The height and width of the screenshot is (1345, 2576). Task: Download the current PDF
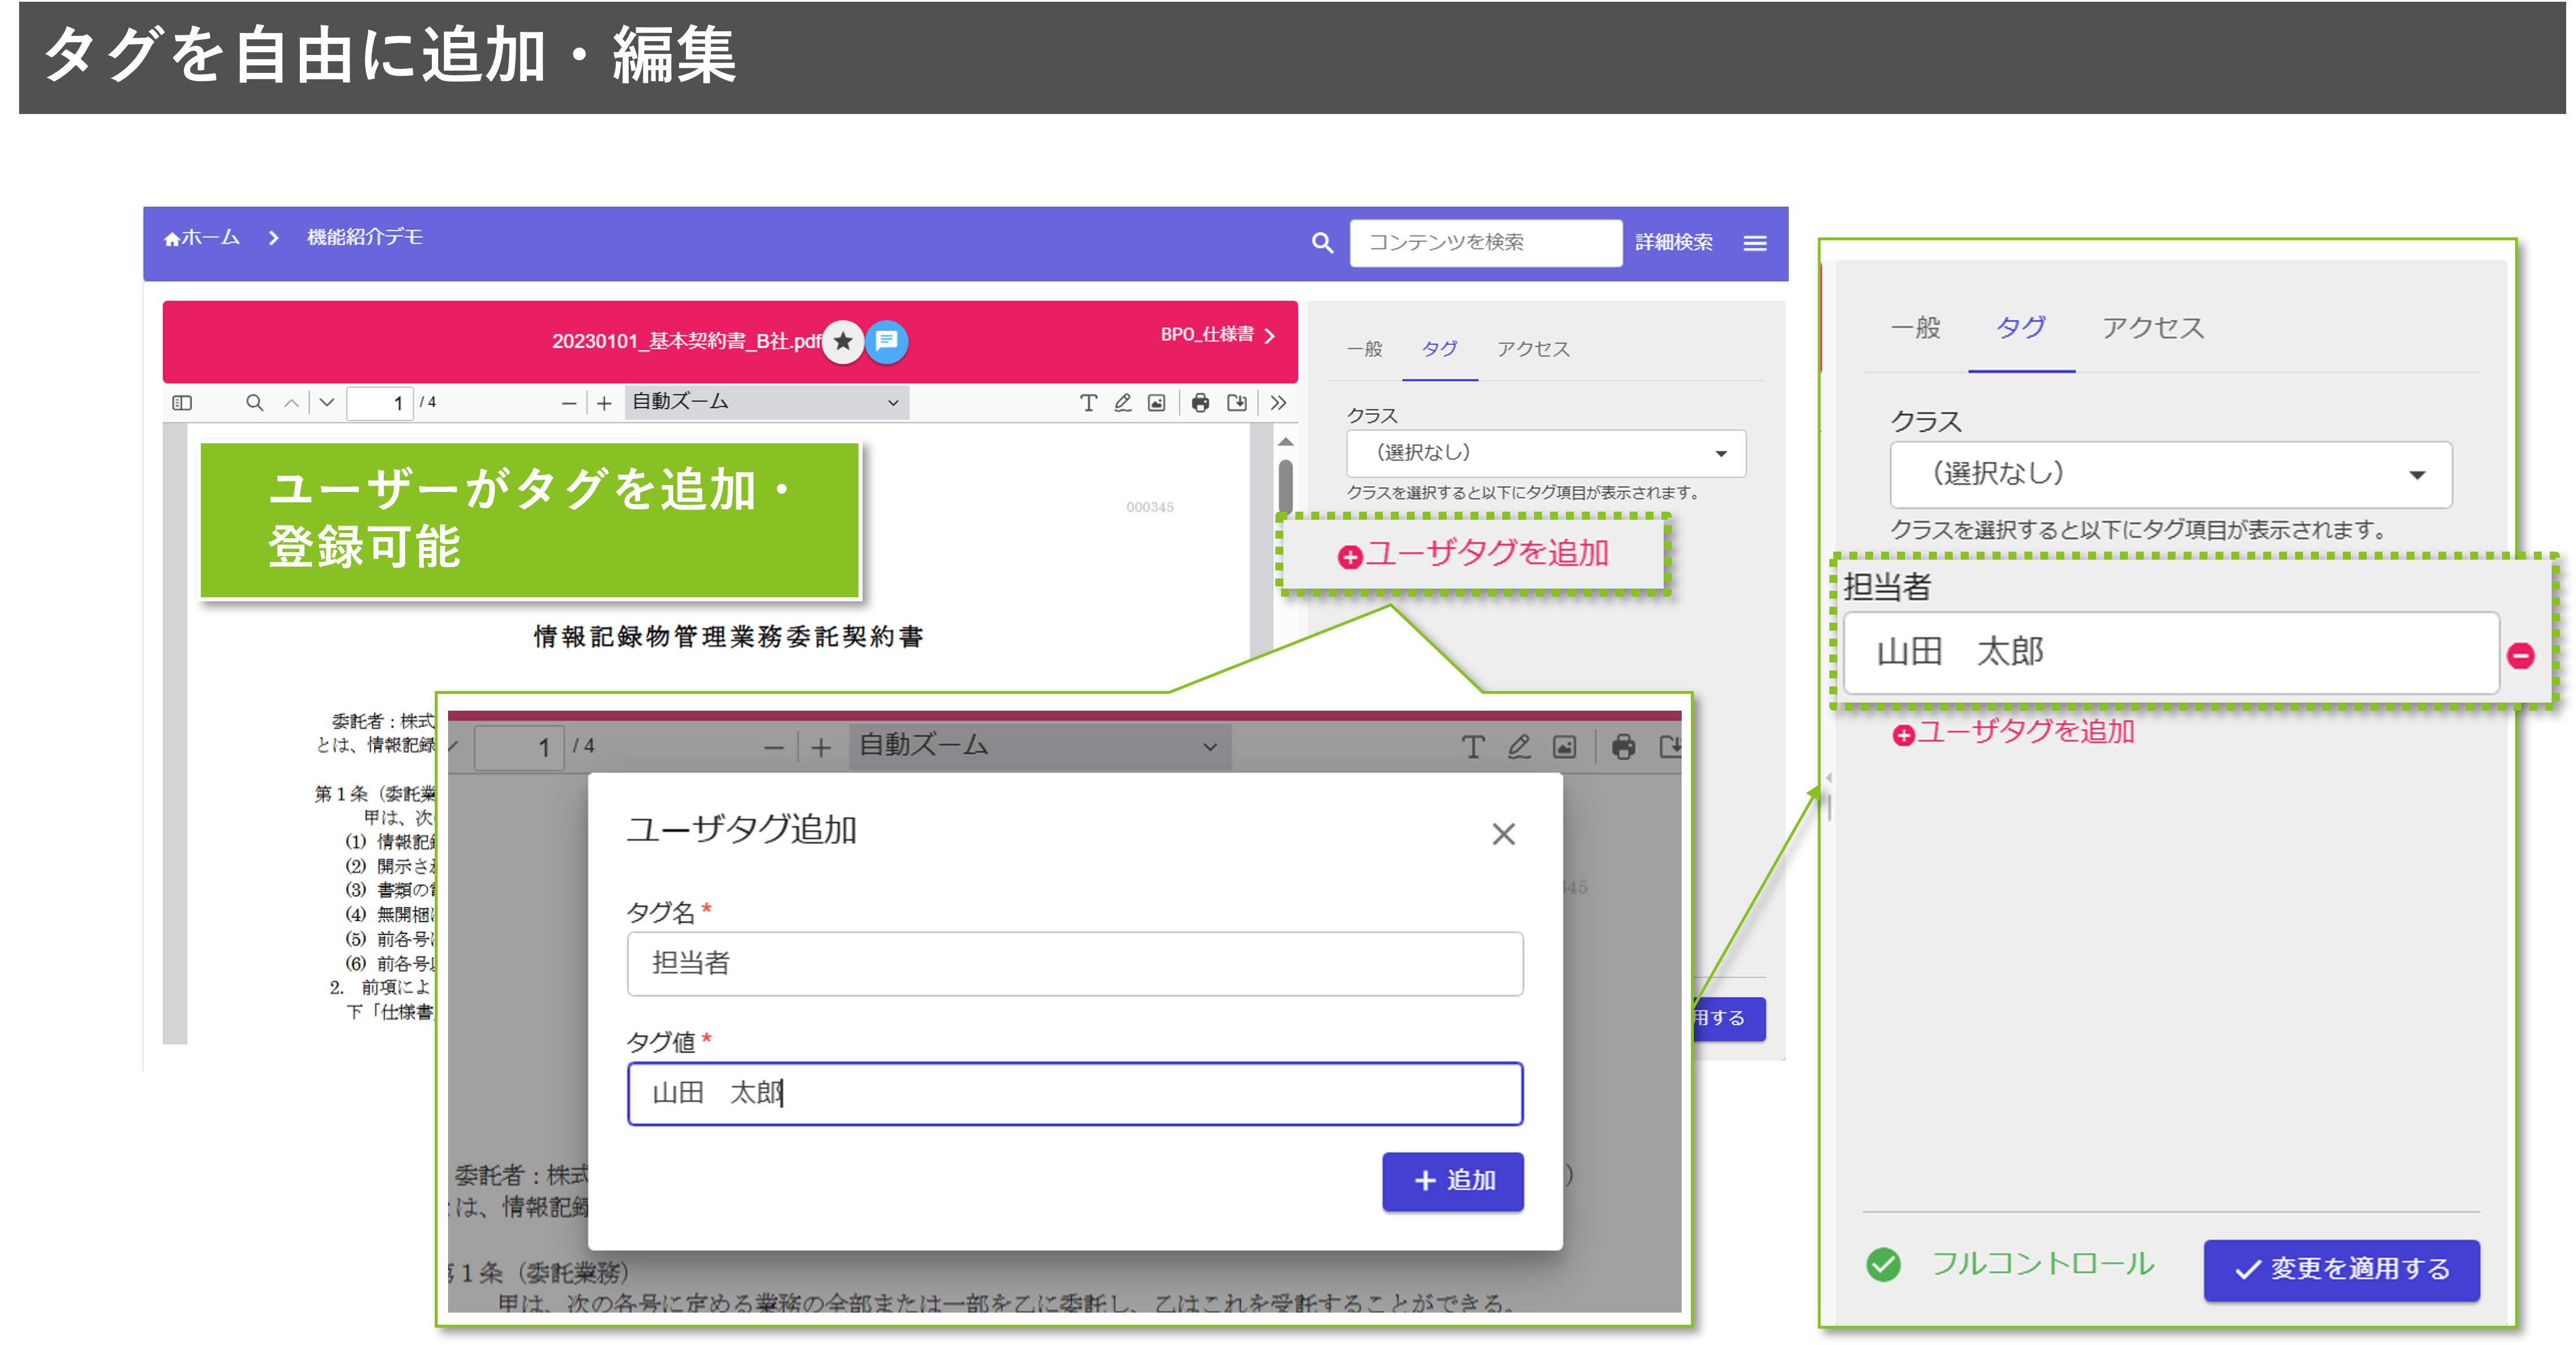pyautogui.click(x=1236, y=403)
